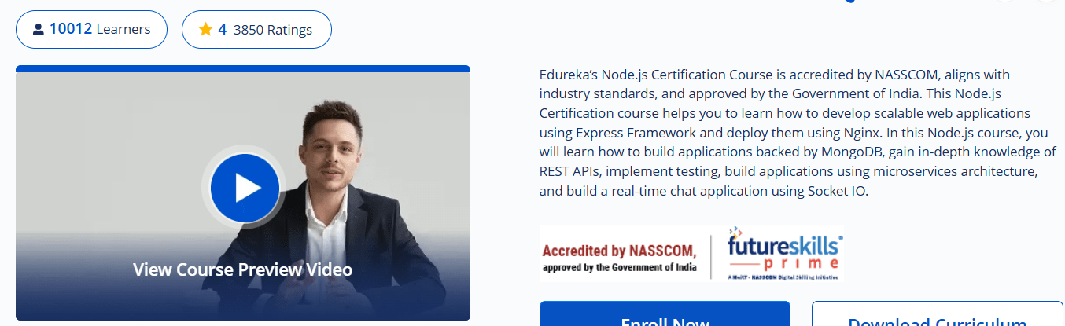Click 'approved by the Government of India' line
This screenshot has height=326, width=1065.
coord(619,267)
